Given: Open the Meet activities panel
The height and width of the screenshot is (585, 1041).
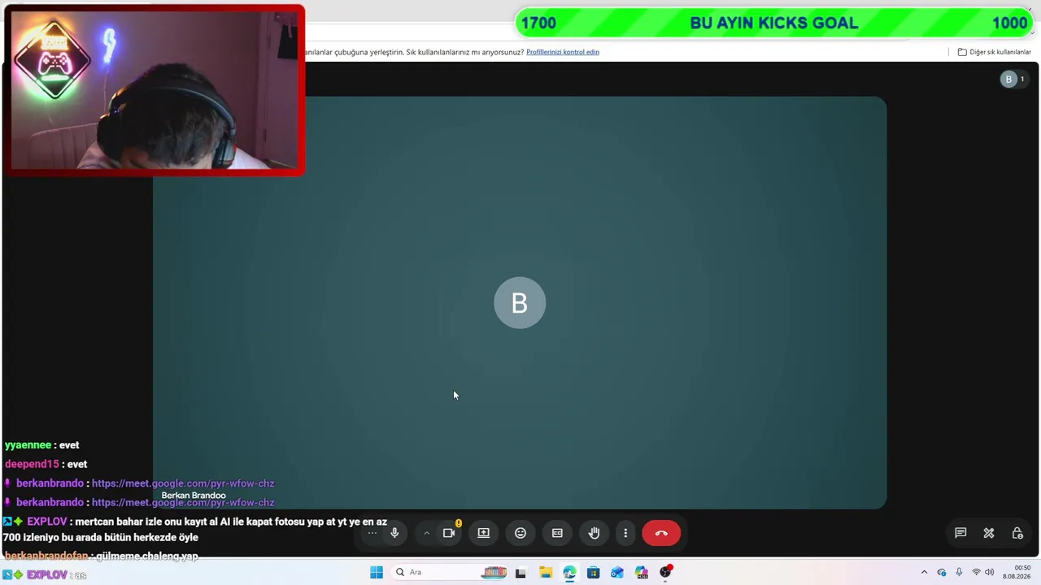Looking at the screenshot, I should pyautogui.click(x=989, y=533).
